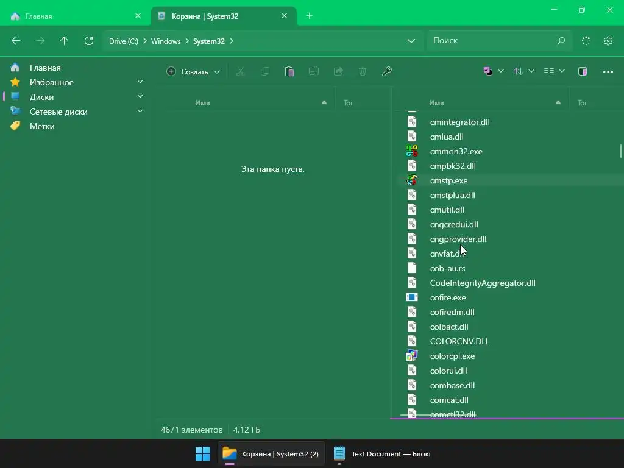Select file cmutil.dll
Screen dimensions: 624x468
coord(447,210)
